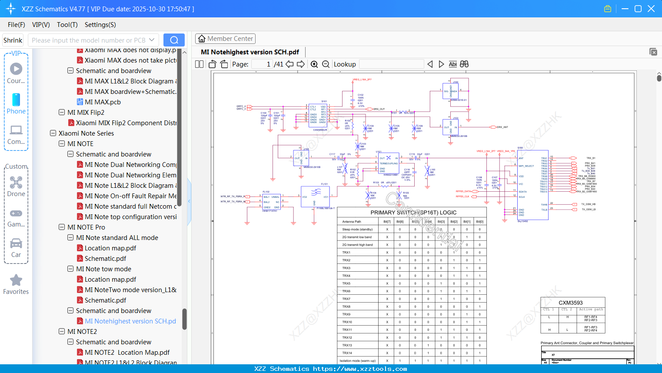Viewport: 662px width, 373px height.
Task: Click the zoom out magnifier icon
Action: 326,64
